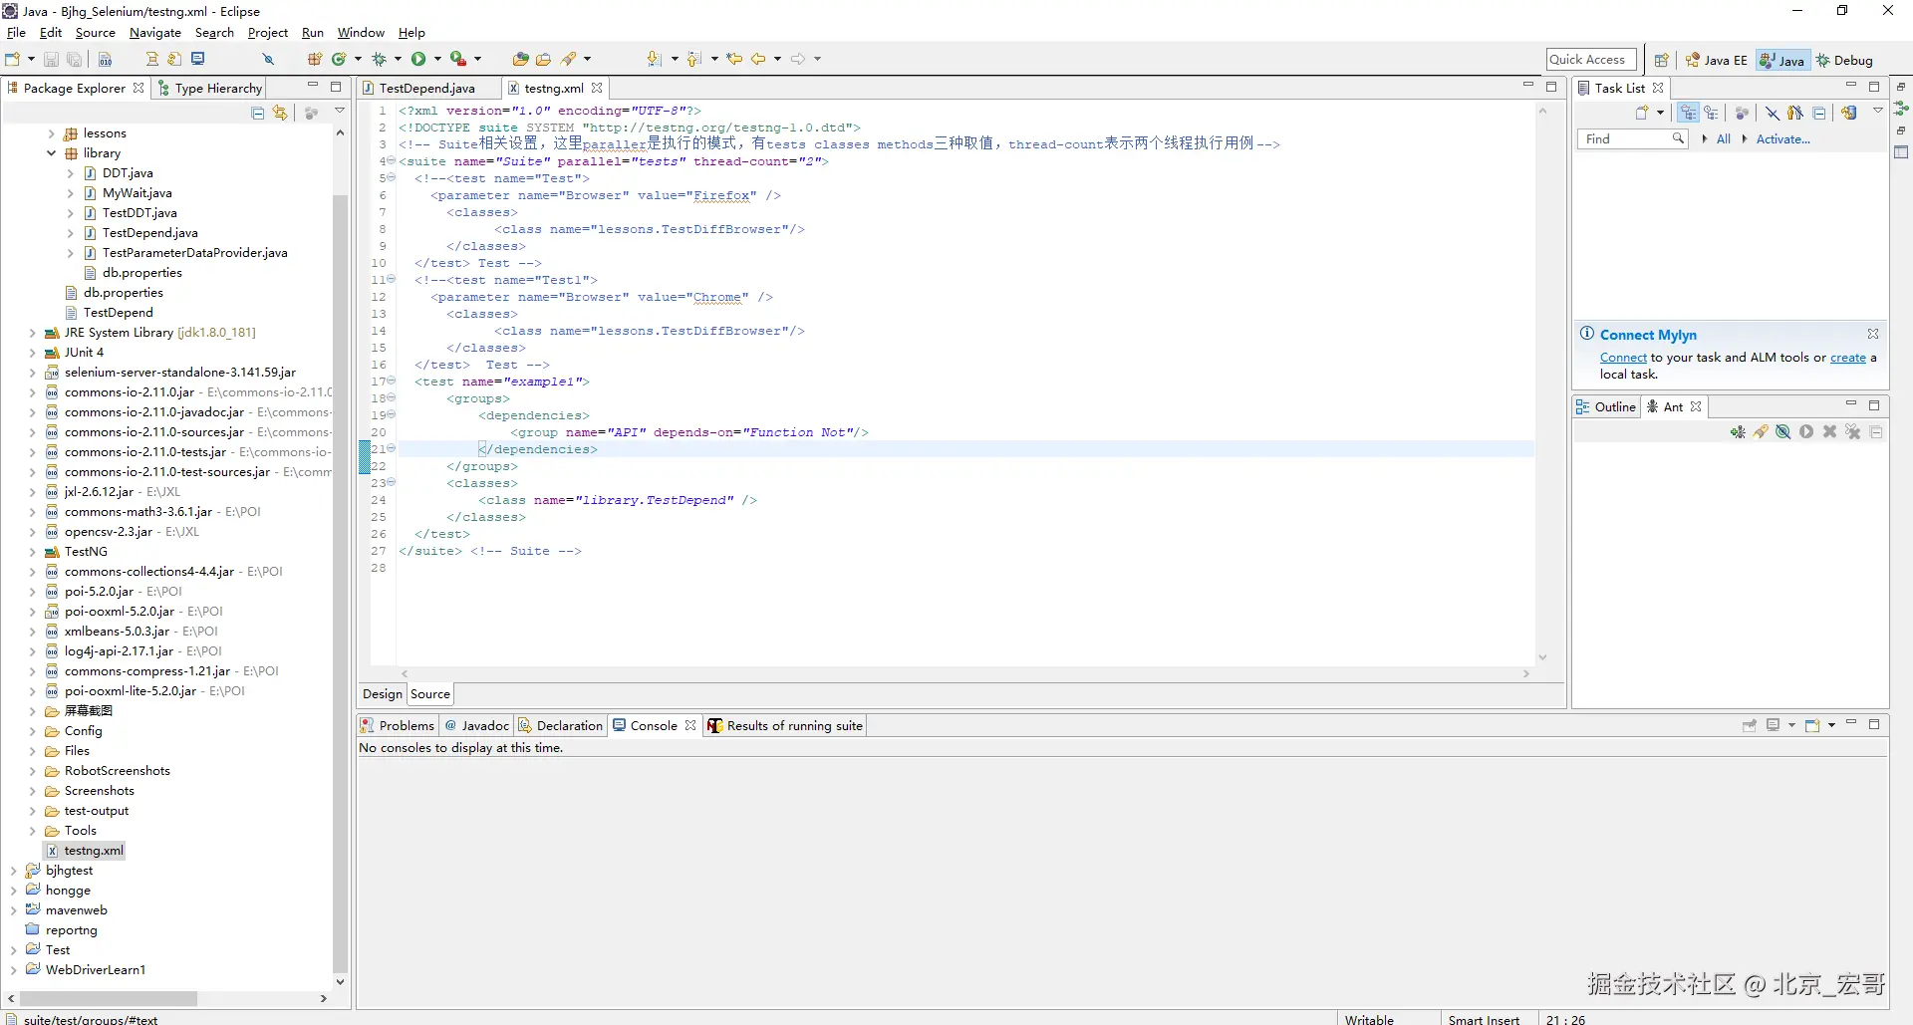Viewport: 1913px width, 1025px height.
Task: Click the Activate... link in Task List
Action: [x=1782, y=139]
